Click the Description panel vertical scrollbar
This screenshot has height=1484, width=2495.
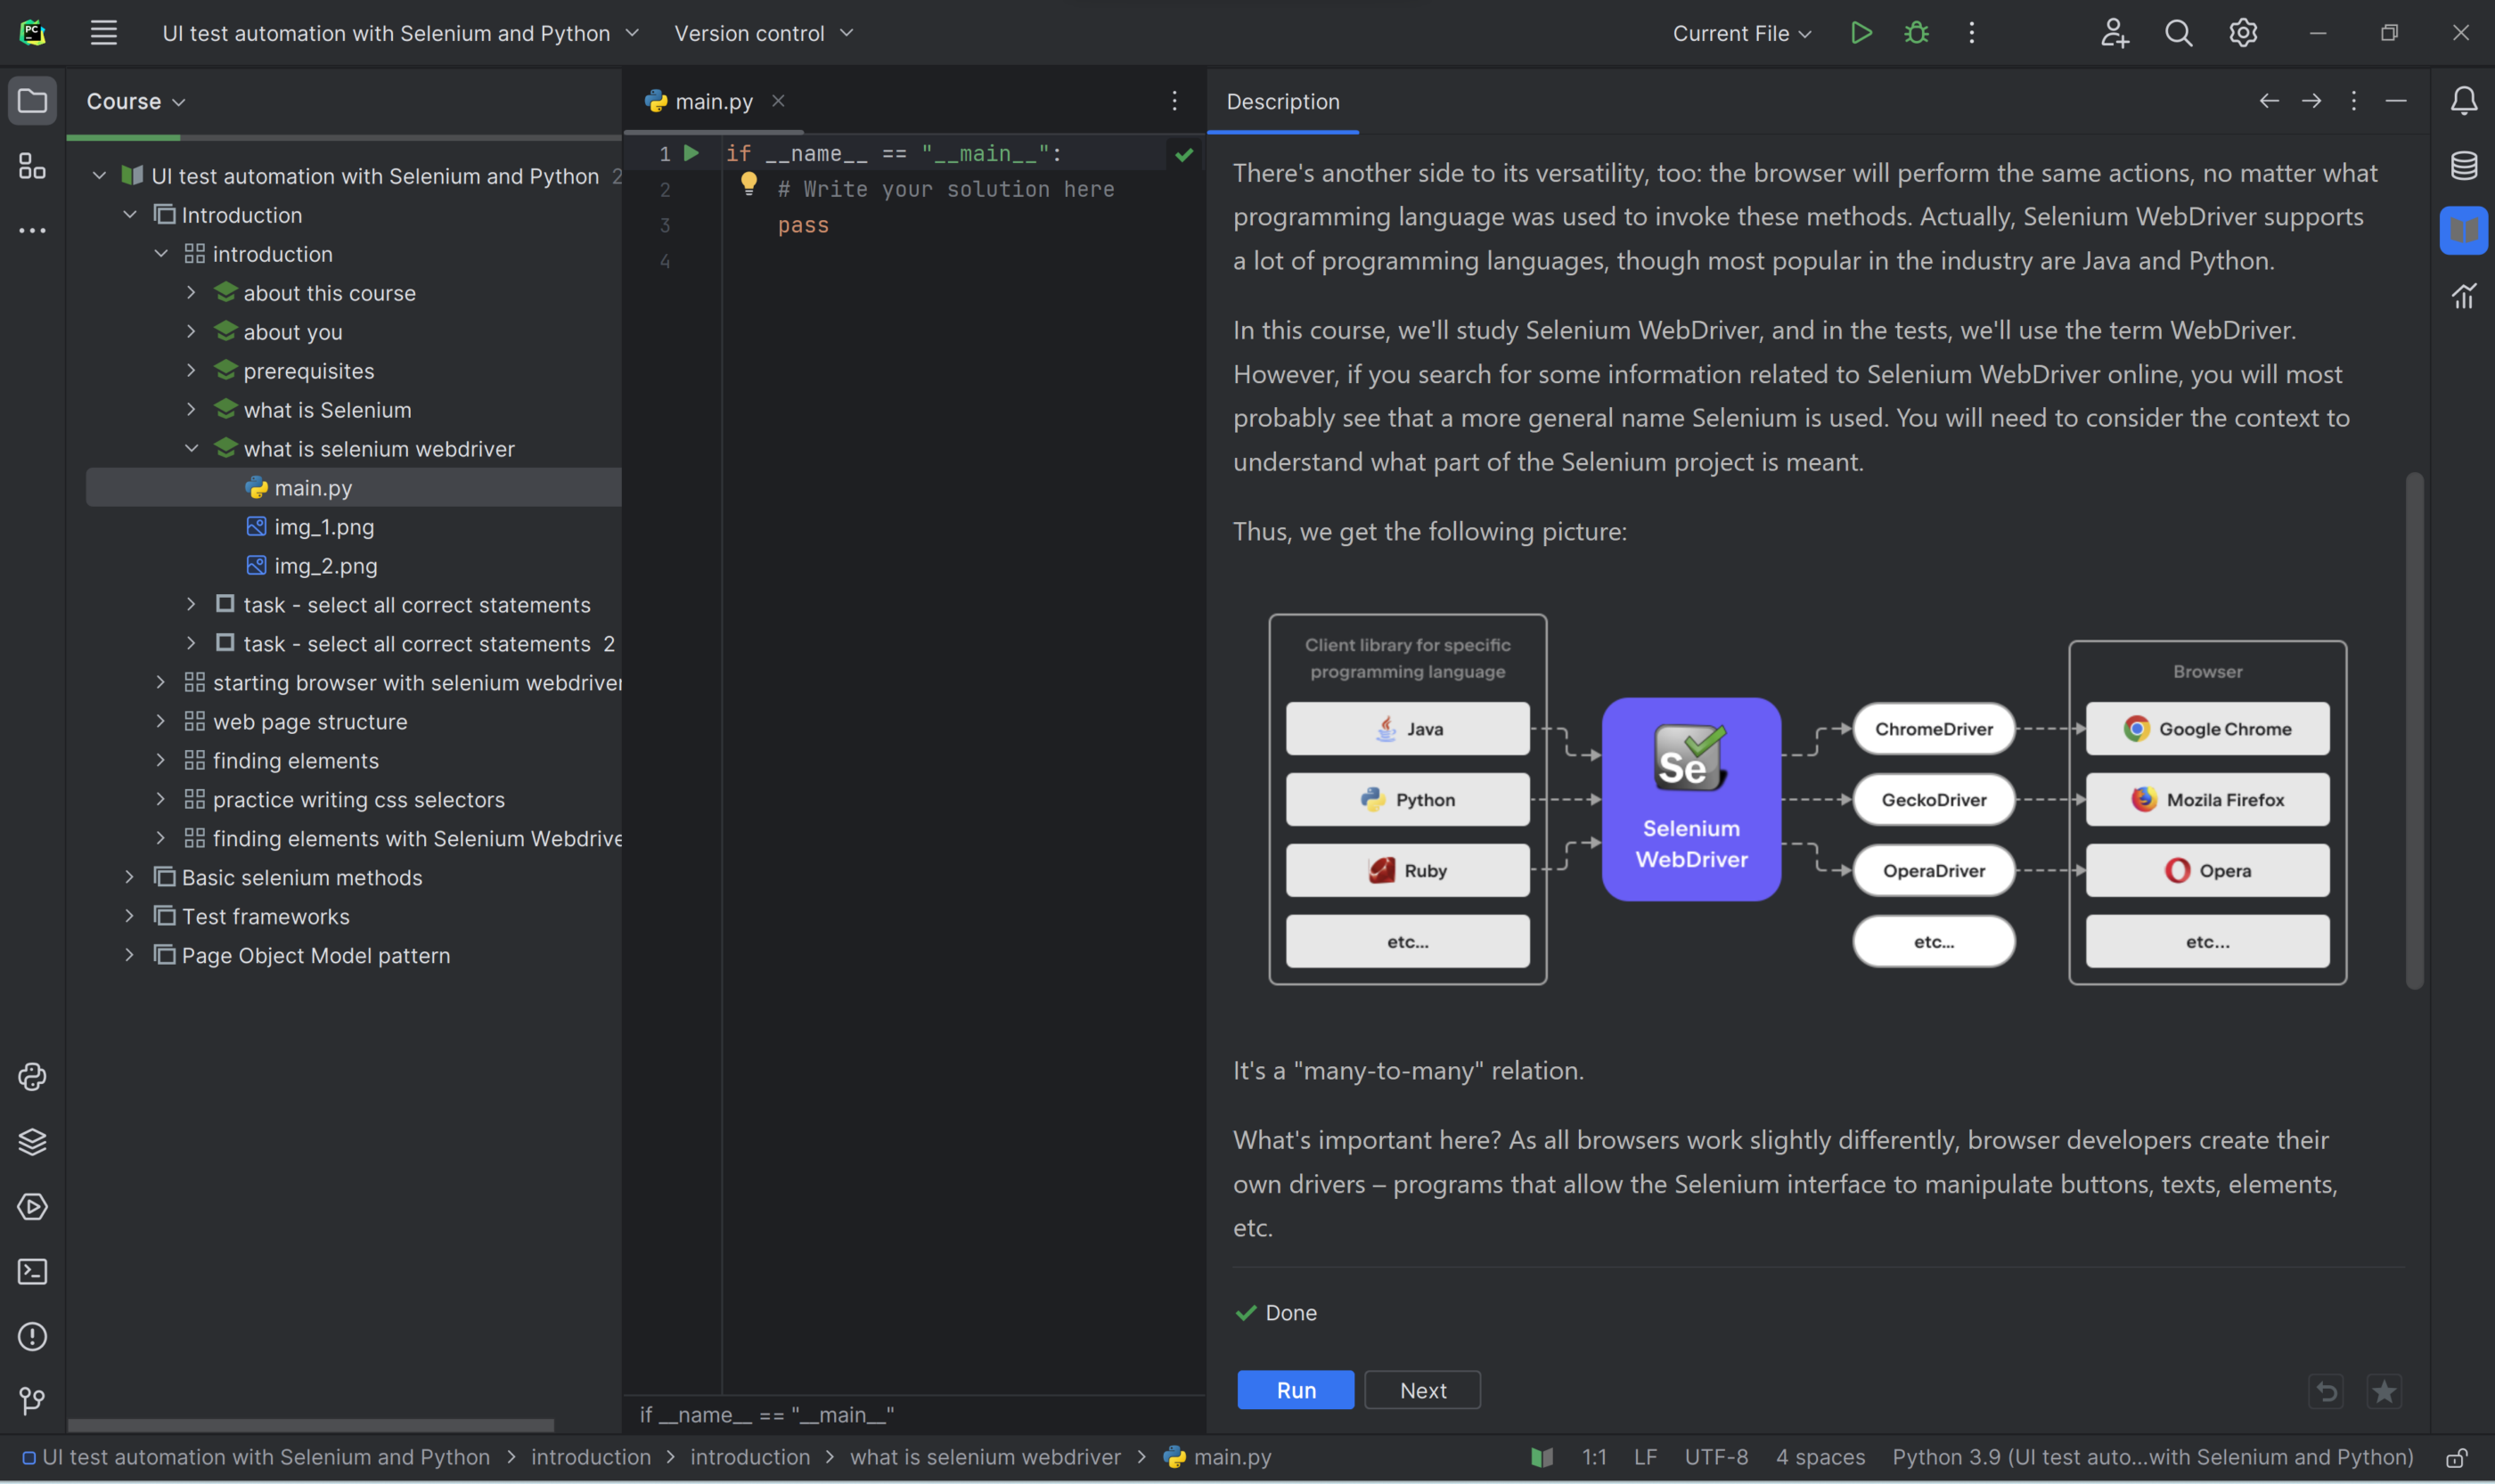(x=2414, y=730)
